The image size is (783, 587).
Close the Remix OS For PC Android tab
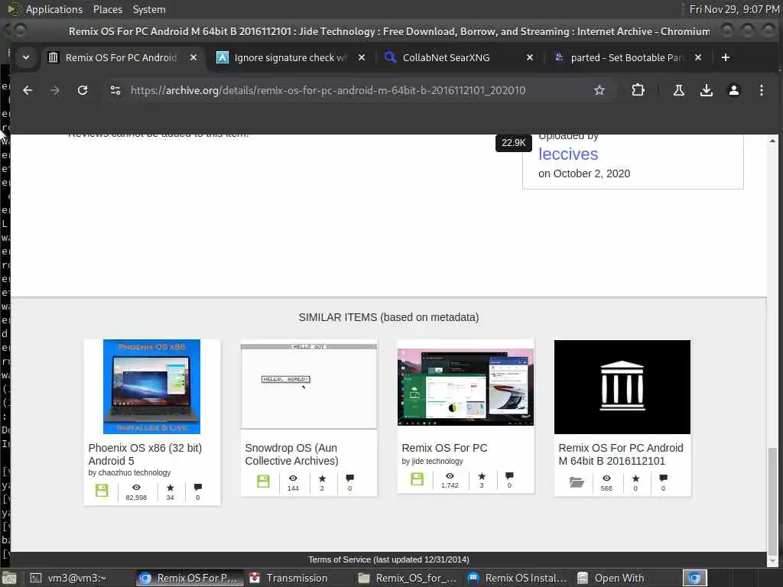click(x=193, y=57)
